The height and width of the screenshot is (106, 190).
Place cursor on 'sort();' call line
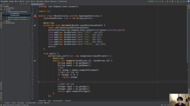point(52,47)
